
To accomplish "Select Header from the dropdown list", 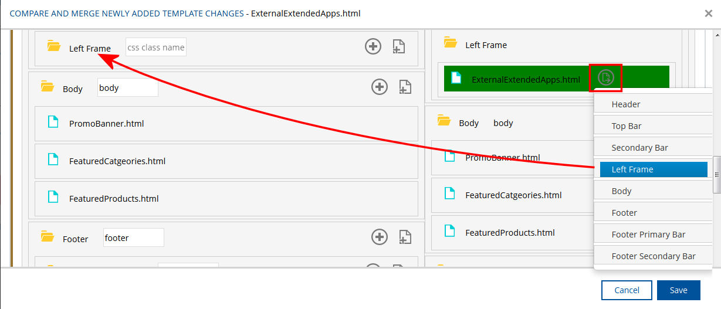I will tap(625, 104).
